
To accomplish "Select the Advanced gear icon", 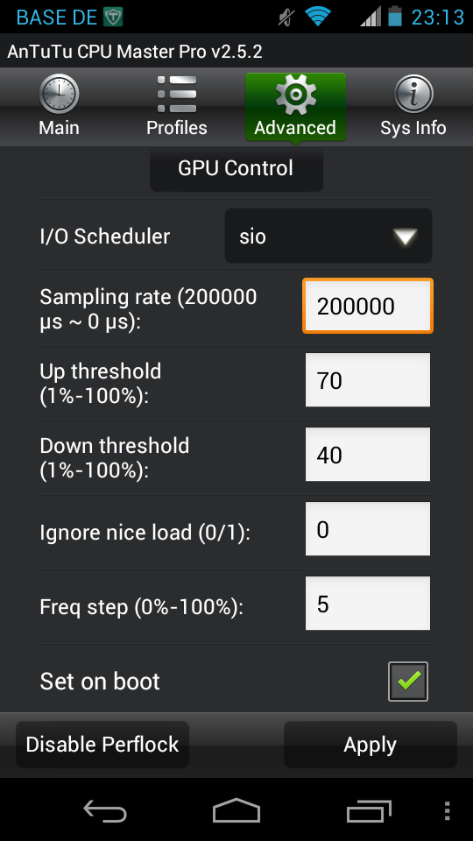I will pyautogui.click(x=295, y=95).
